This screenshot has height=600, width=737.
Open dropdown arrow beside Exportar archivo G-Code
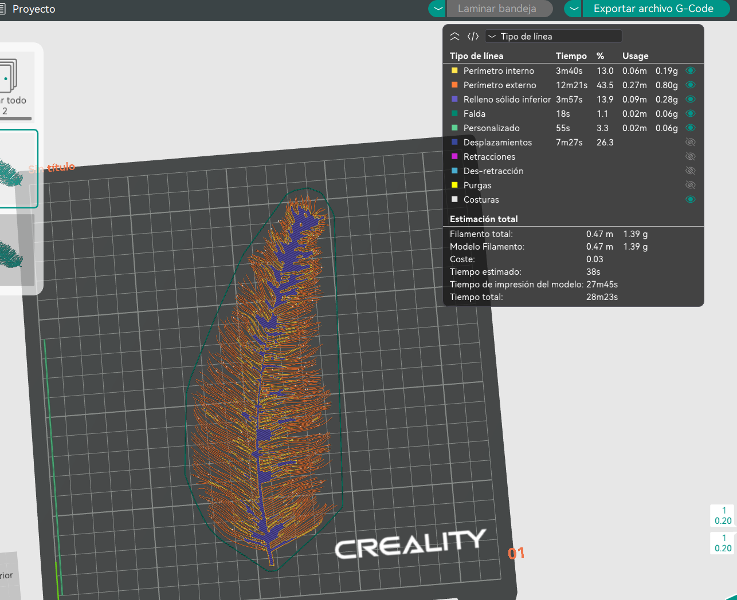574,9
